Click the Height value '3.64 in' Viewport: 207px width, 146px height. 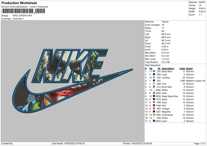(x=202, y=8)
